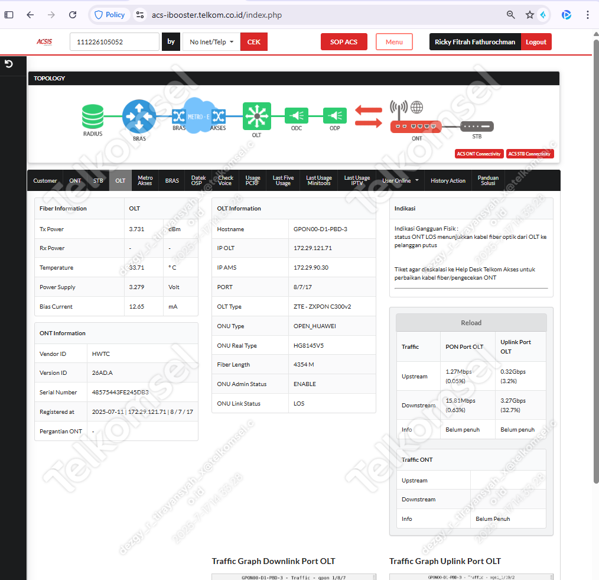The image size is (599, 580).
Task: Click the wifi antenna icon above ONT
Action: pyautogui.click(x=399, y=109)
